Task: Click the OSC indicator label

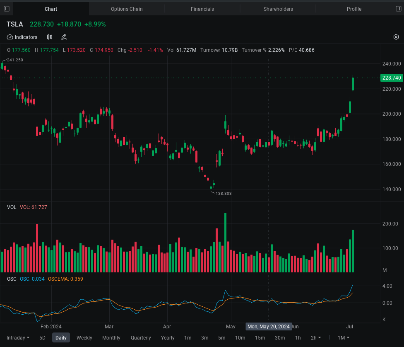Action: [12, 279]
